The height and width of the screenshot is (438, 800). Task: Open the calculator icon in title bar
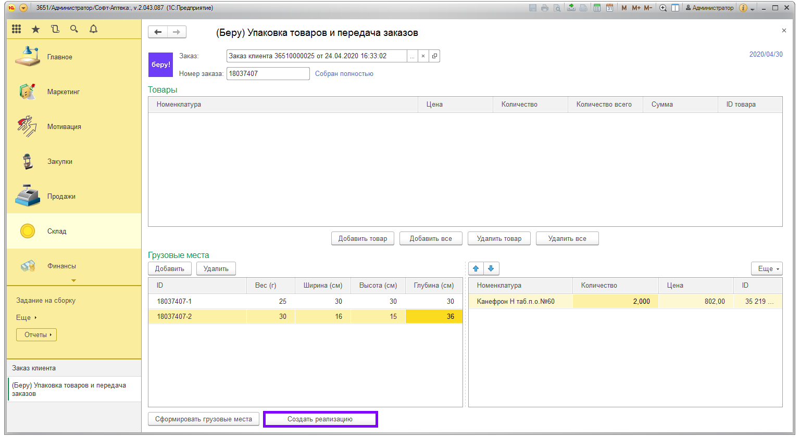tap(597, 8)
